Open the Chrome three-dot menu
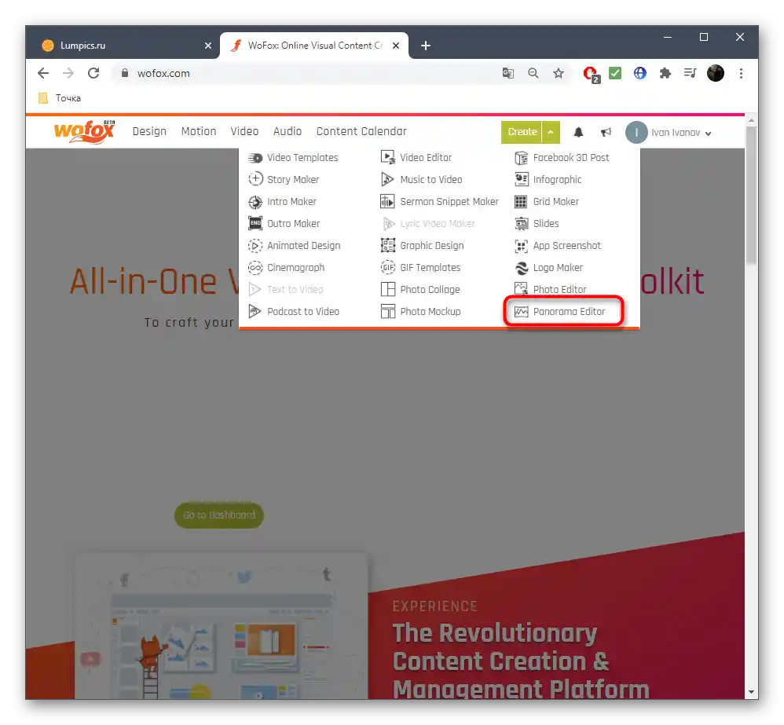The height and width of the screenshot is (725, 784). click(741, 74)
